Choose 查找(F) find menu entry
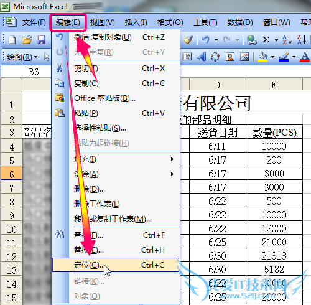The width and height of the screenshot is (311, 305). coord(116,235)
